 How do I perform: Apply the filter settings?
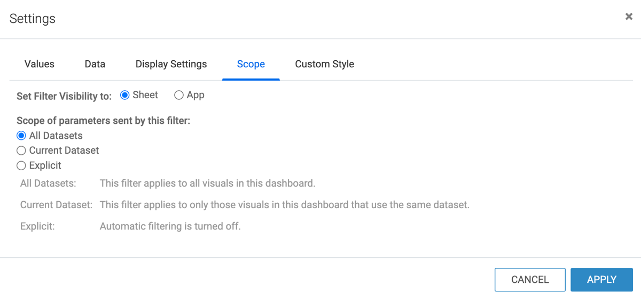tap(601, 280)
